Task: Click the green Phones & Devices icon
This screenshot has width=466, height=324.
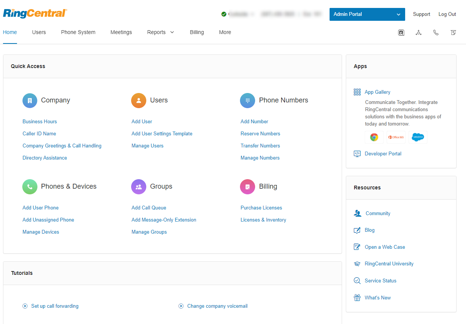Action: (x=30, y=187)
